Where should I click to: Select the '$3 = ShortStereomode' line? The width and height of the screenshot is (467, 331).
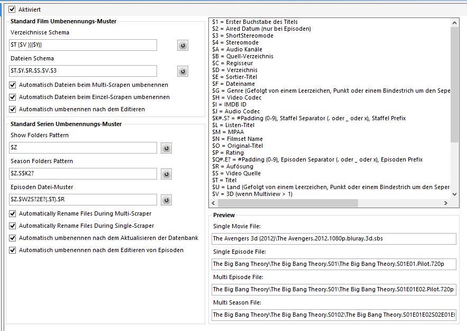click(x=243, y=35)
